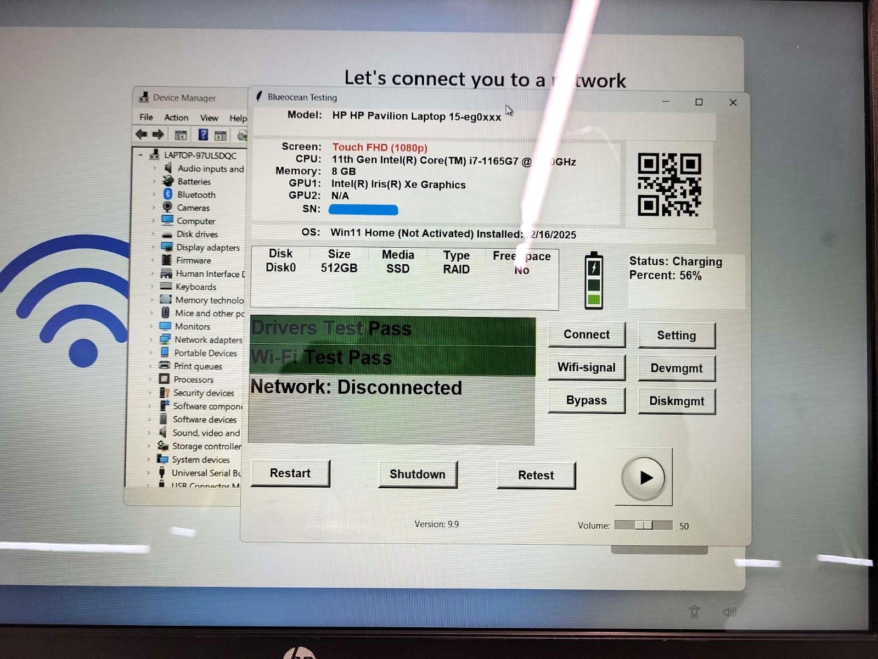The height and width of the screenshot is (659, 878).
Task: Select the Computer category icon
Action: pyautogui.click(x=167, y=220)
